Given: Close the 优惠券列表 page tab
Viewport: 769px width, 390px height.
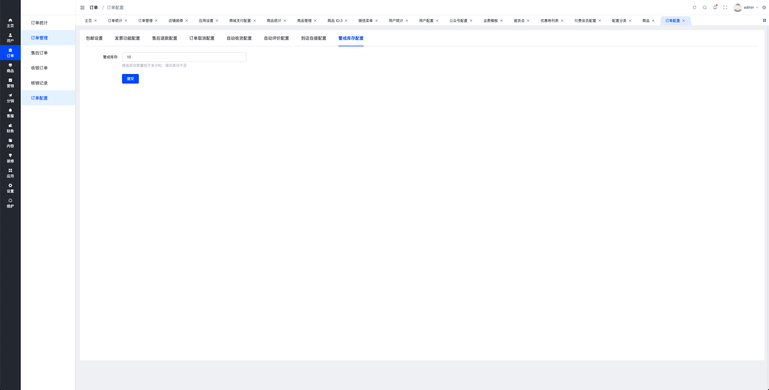Looking at the screenshot, I should point(562,20).
